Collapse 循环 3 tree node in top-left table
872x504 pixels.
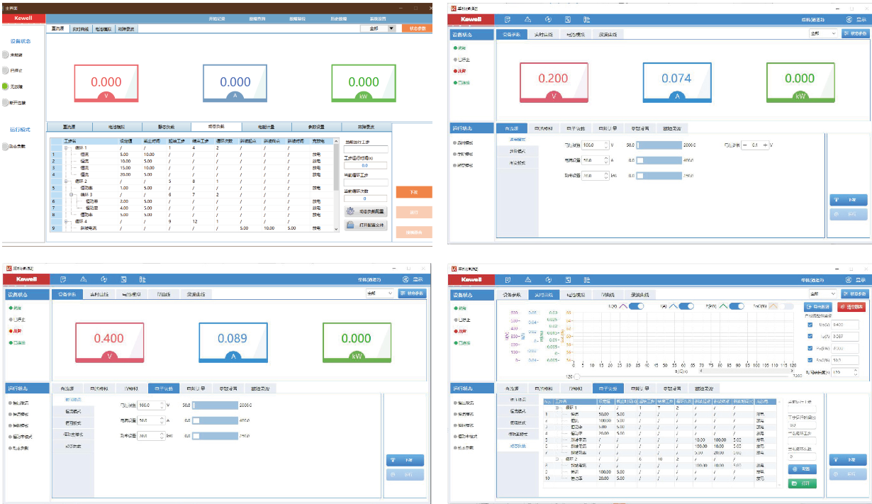tap(70, 194)
